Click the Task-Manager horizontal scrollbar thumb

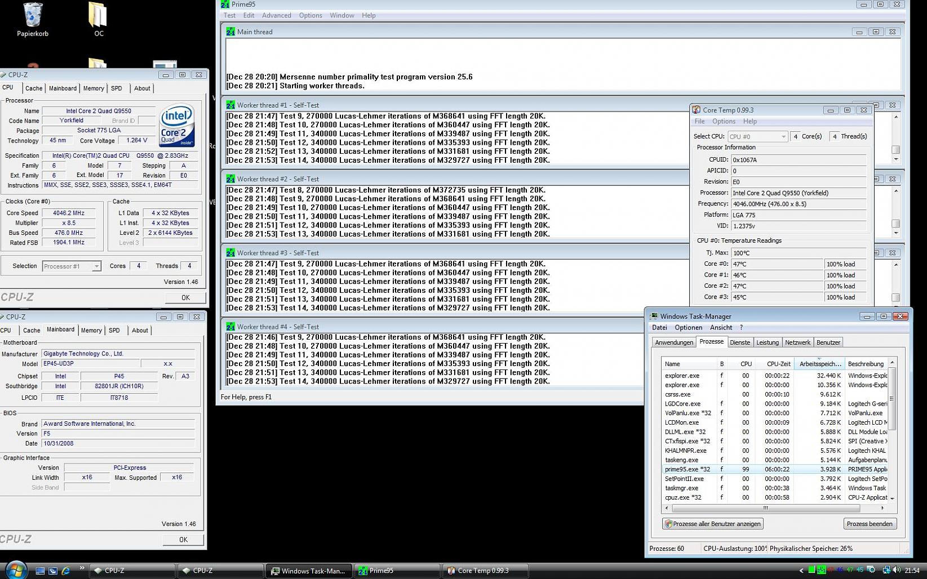point(766,508)
